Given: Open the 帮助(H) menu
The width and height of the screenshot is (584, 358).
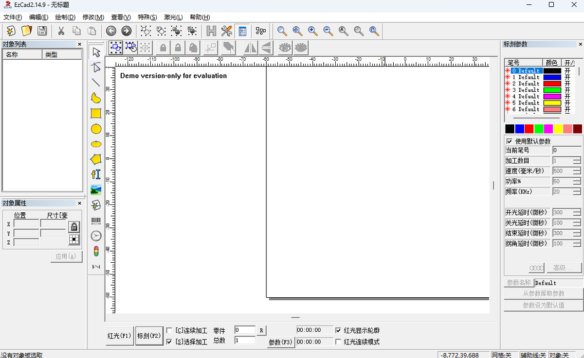Looking at the screenshot, I should [200, 17].
